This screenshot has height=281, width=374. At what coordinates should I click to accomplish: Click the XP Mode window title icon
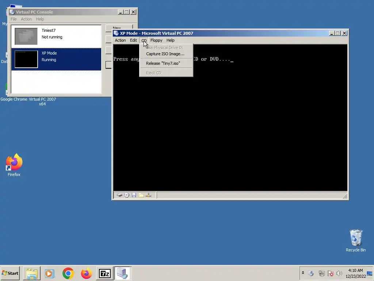116,33
